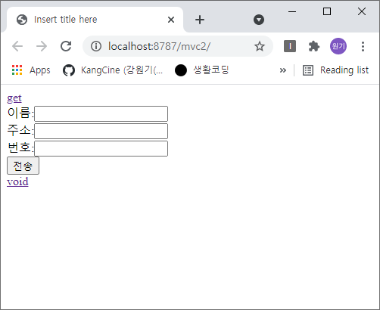
Task: Open the 생활코딩 bookmark
Action: 201,70
